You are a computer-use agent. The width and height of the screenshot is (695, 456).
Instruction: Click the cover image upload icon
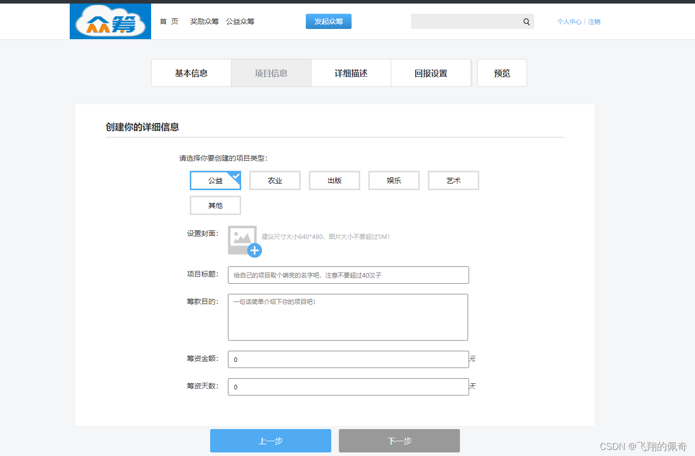click(x=244, y=241)
